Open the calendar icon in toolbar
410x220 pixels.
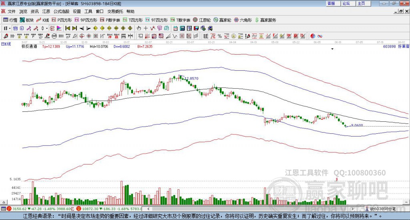[x=175, y=28]
